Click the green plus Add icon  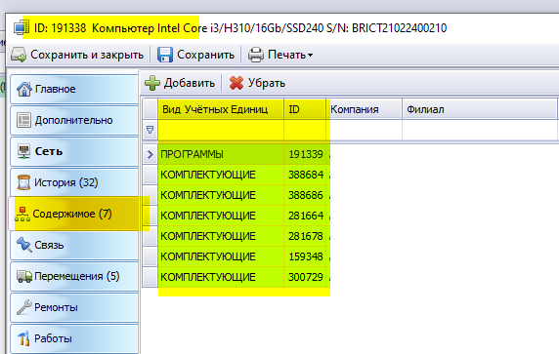152,83
